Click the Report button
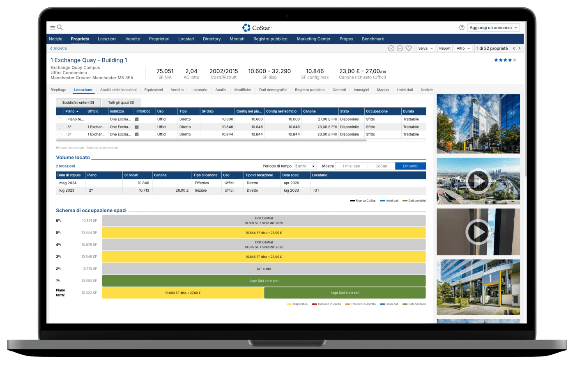This screenshot has width=575, height=367. pyautogui.click(x=444, y=48)
